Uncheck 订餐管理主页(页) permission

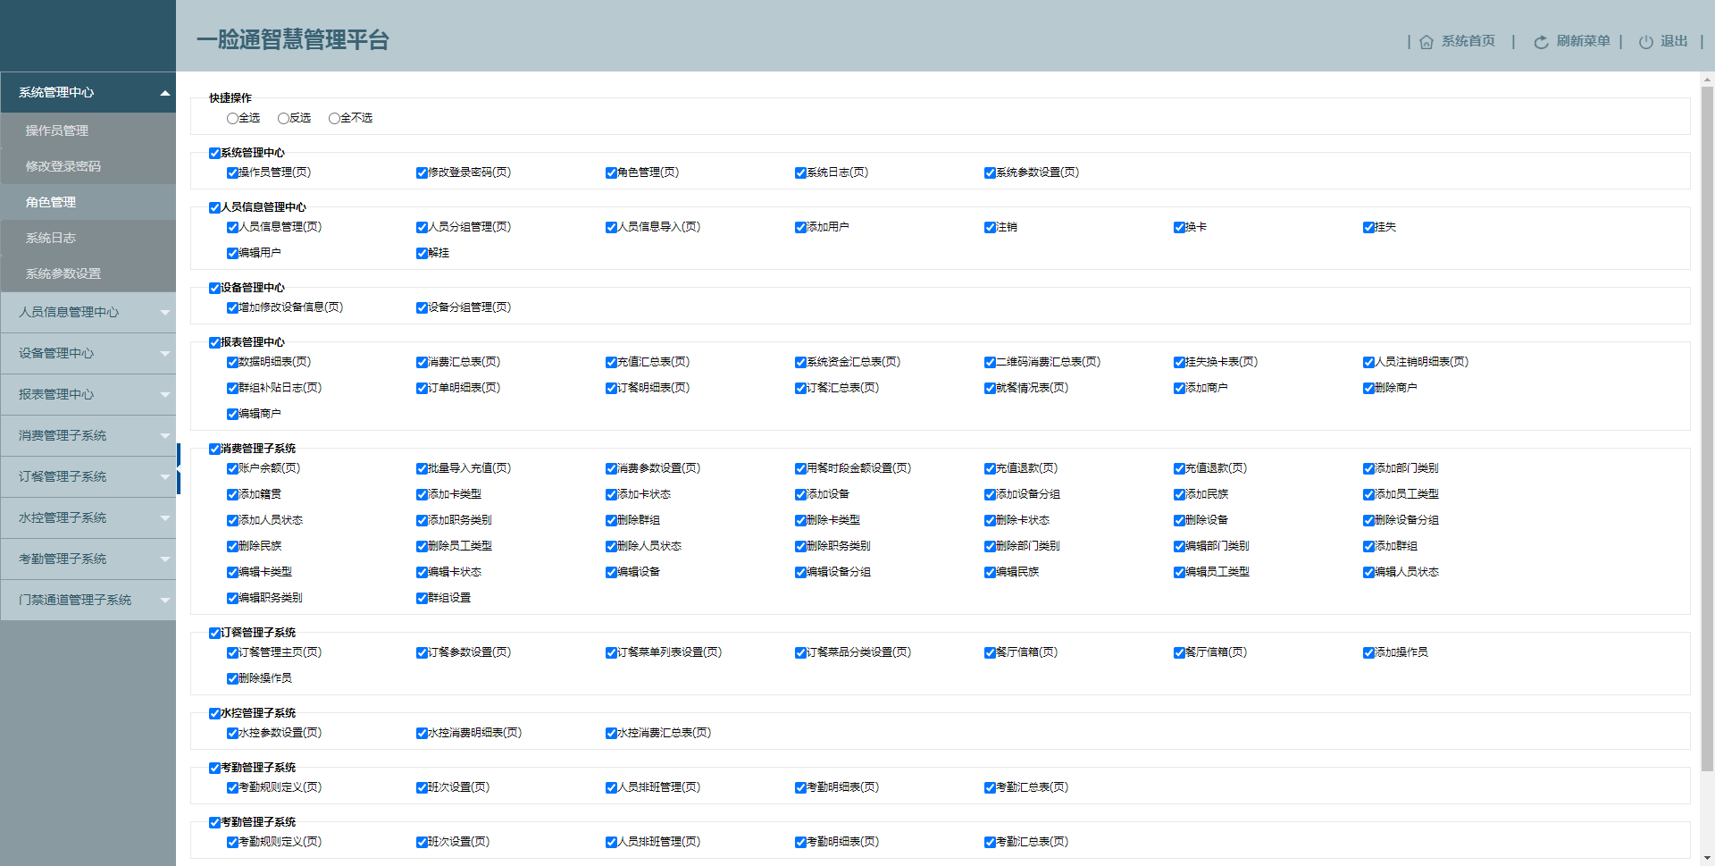[x=232, y=652]
